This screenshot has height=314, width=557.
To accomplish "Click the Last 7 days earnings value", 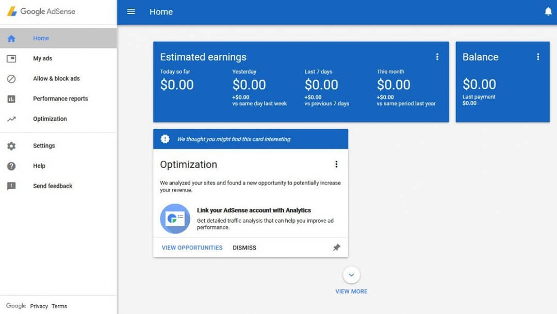I will click(321, 85).
